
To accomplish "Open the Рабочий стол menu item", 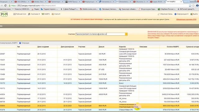I will pyautogui.click(x=20, y=14).
